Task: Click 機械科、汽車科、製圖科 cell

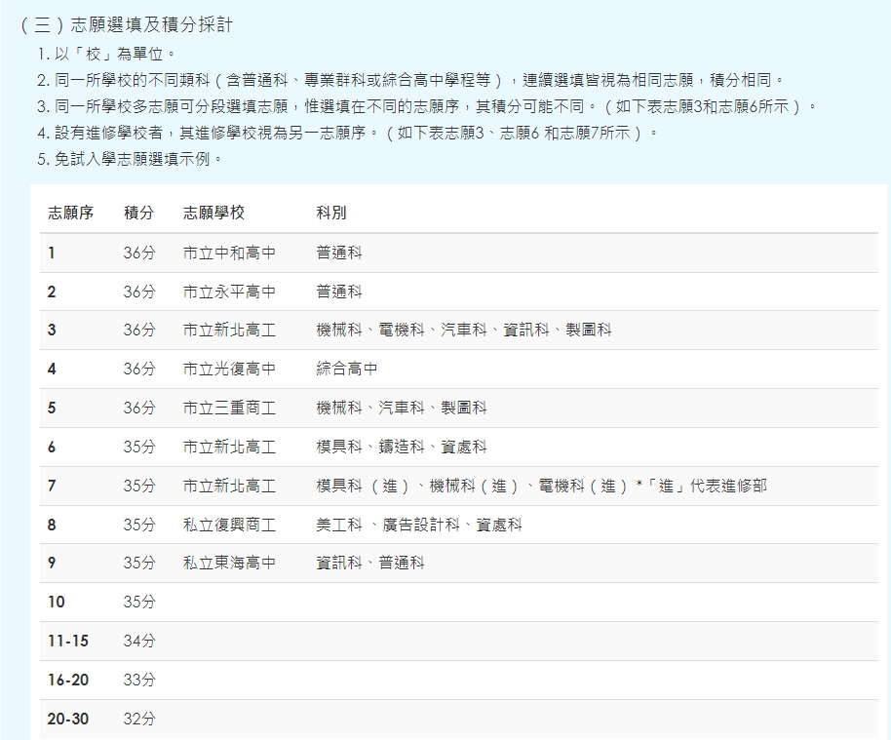Action: coord(402,408)
